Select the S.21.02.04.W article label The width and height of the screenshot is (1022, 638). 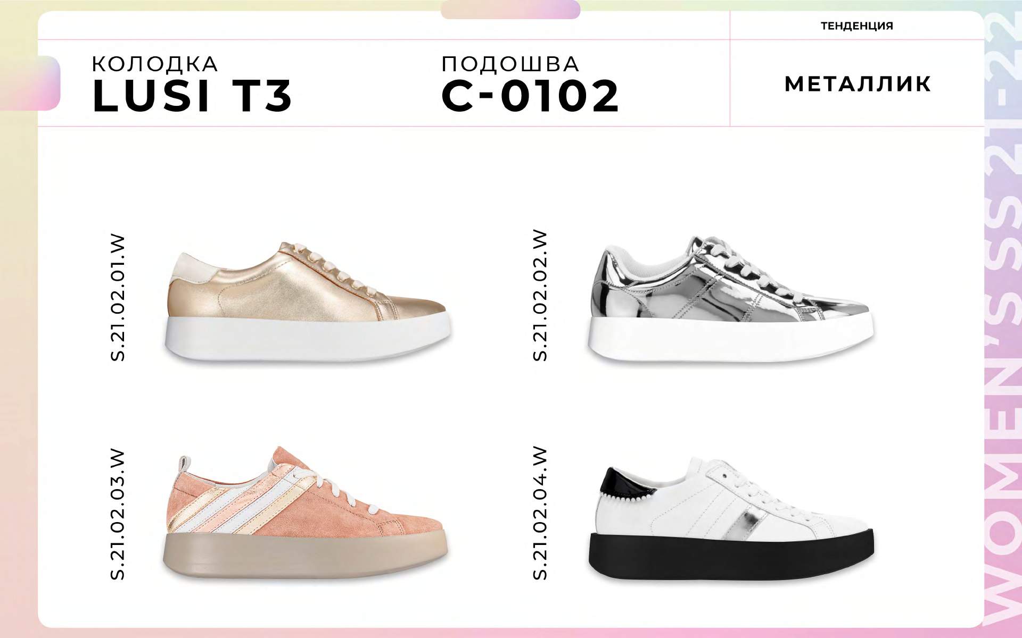540,513
